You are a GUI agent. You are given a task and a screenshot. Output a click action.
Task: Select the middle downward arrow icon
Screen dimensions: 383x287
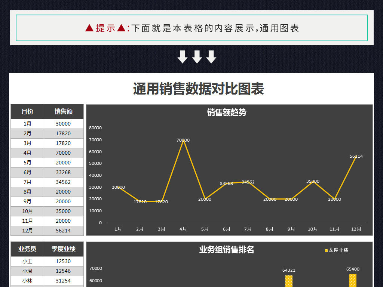tap(197, 57)
